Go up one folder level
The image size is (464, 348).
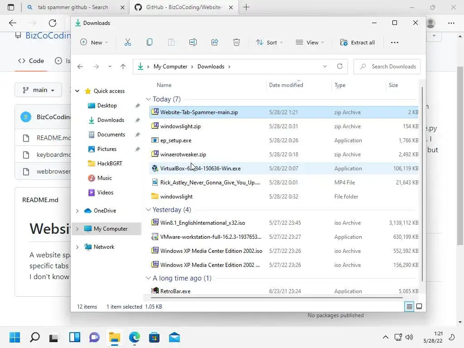coord(123,67)
